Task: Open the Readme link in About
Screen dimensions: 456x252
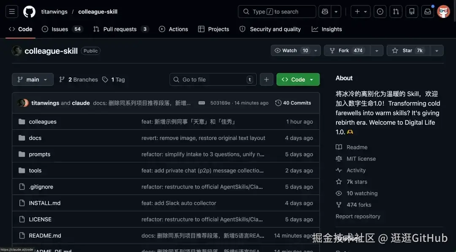Action: coord(352,147)
